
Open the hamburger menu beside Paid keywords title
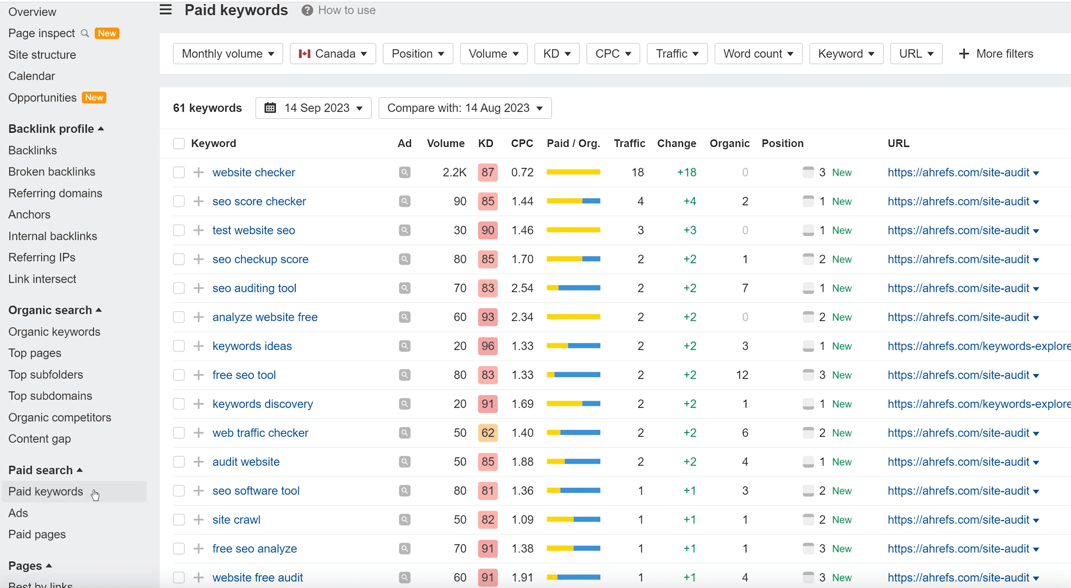coord(165,9)
